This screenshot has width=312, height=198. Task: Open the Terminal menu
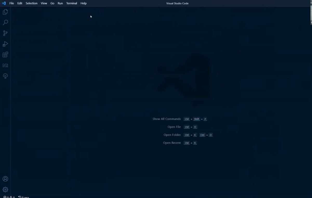[71, 3]
